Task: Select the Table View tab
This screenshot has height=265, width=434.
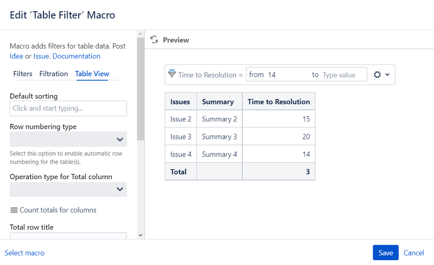Action: (x=92, y=74)
